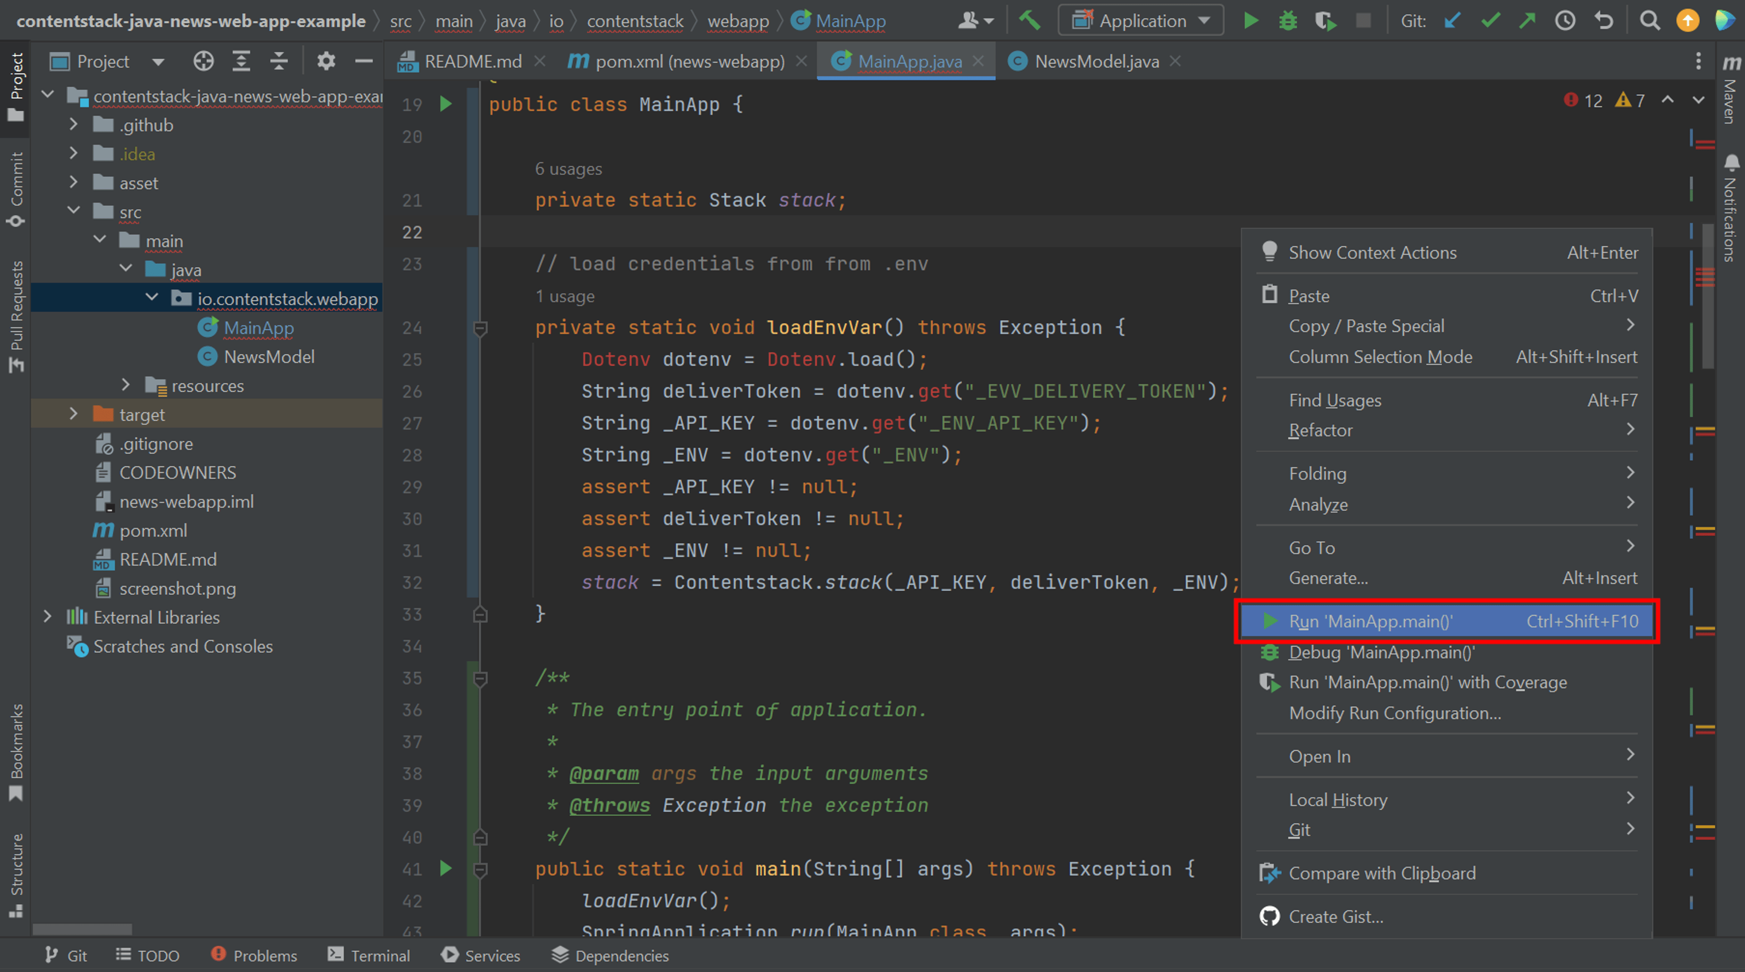Select Create Gist menu item
This screenshot has height=972, width=1745.
click(1447, 917)
